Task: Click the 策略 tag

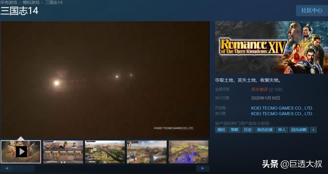Action: click(235, 130)
